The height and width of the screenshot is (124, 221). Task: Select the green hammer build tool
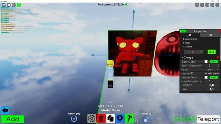pos(129,118)
